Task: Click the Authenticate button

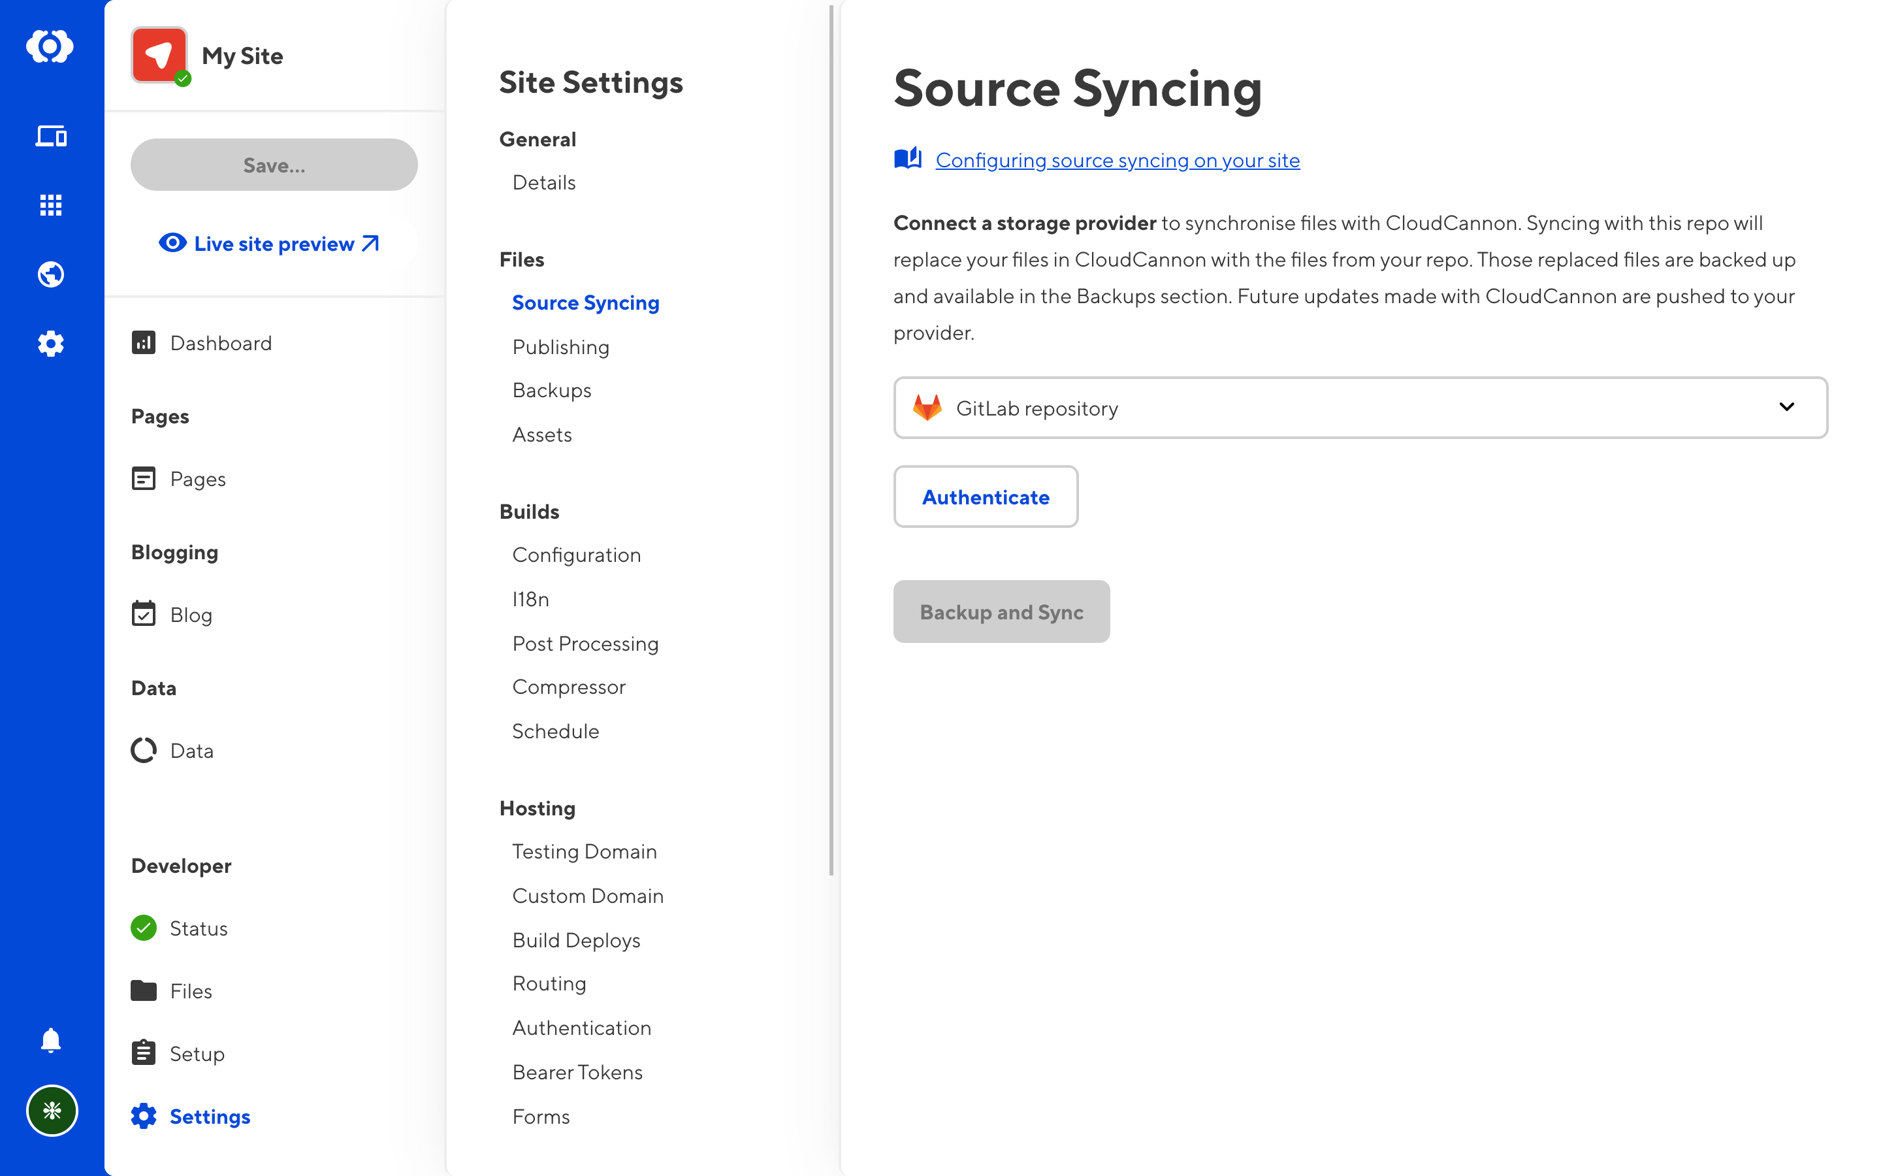Action: (x=984, y=496)
